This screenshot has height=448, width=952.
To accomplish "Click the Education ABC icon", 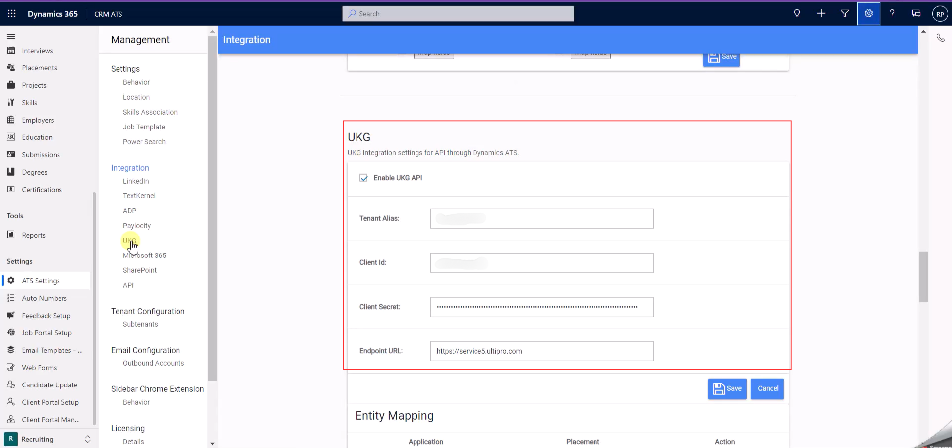I will 11,137.
